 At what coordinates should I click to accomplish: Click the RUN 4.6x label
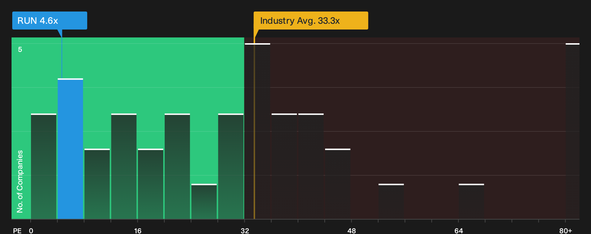point(49,21)
